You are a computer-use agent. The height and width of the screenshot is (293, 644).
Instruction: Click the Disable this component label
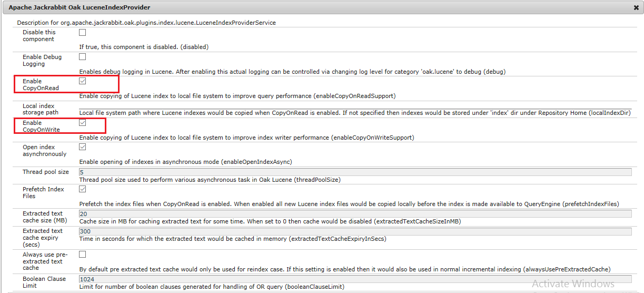pyautogui.click(x=39, y=36)
